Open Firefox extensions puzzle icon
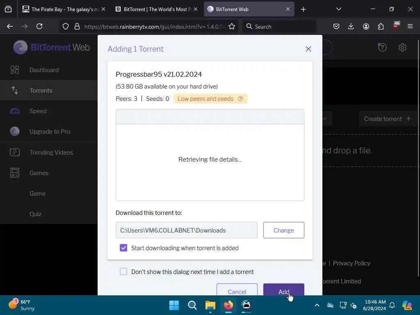 tap(381, 26)
